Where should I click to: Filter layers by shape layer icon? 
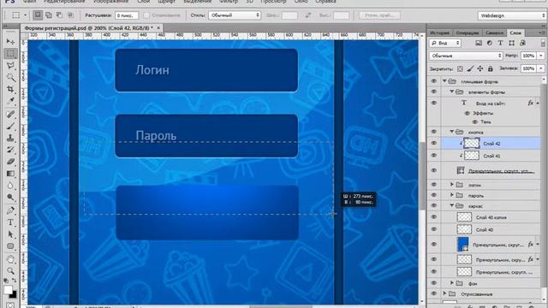click(x=512, y=43)
